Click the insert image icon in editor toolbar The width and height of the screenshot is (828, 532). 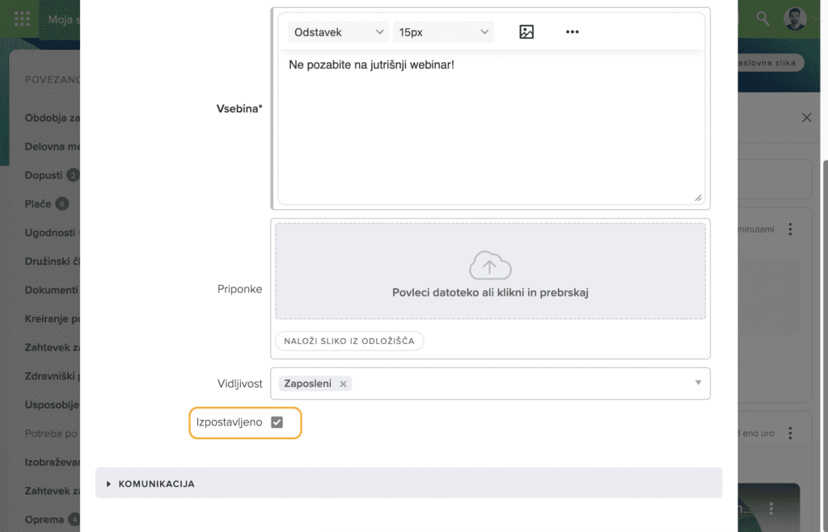tap(526, 32)
